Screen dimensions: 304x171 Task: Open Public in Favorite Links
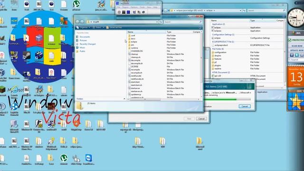click(x=81, y=51)
